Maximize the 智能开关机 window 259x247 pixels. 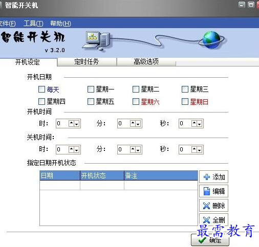pos(251,5)
